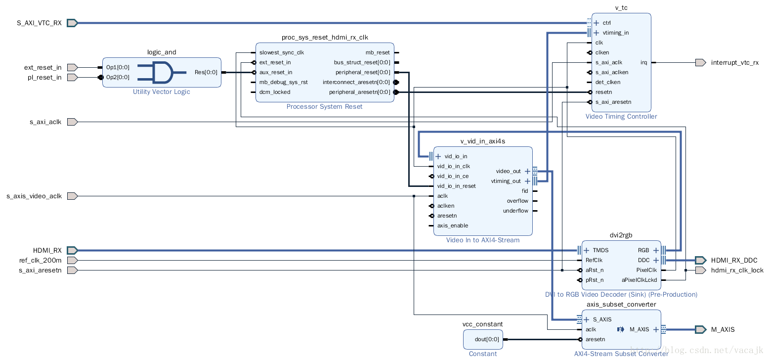Click the Constant label under vcc_constant
The height and width of the screenshot is (360, 769).
click(483, 354)
